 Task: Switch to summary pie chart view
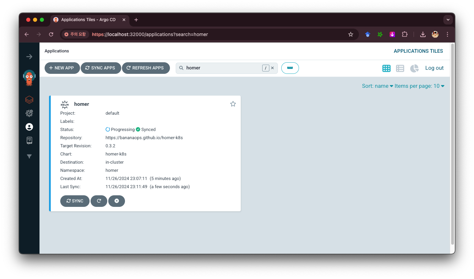pos(414,68)
